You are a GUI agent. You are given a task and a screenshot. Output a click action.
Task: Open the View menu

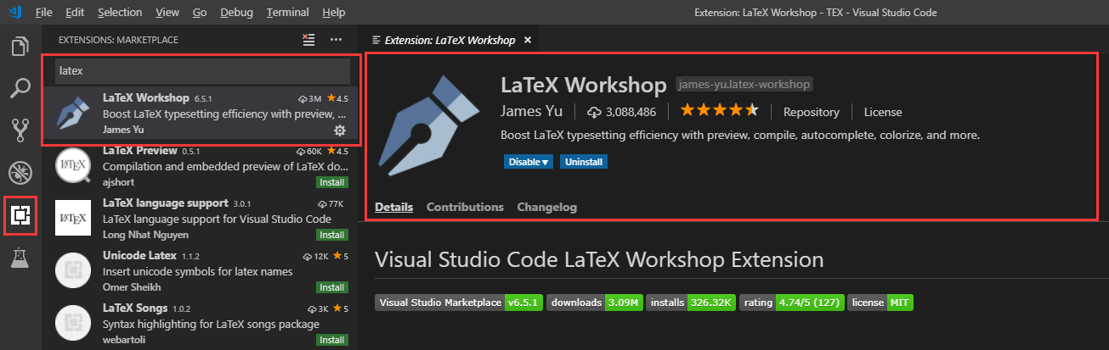pos(167,13)
